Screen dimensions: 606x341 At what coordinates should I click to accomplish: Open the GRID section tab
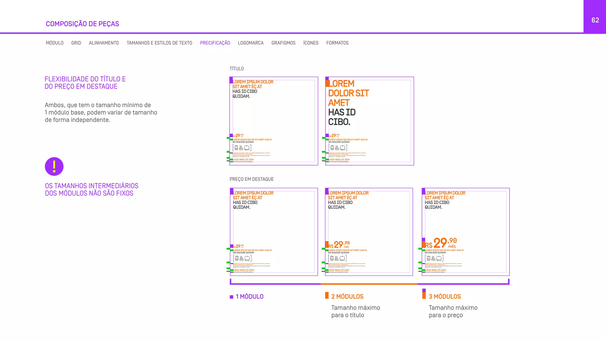(76, 43)
